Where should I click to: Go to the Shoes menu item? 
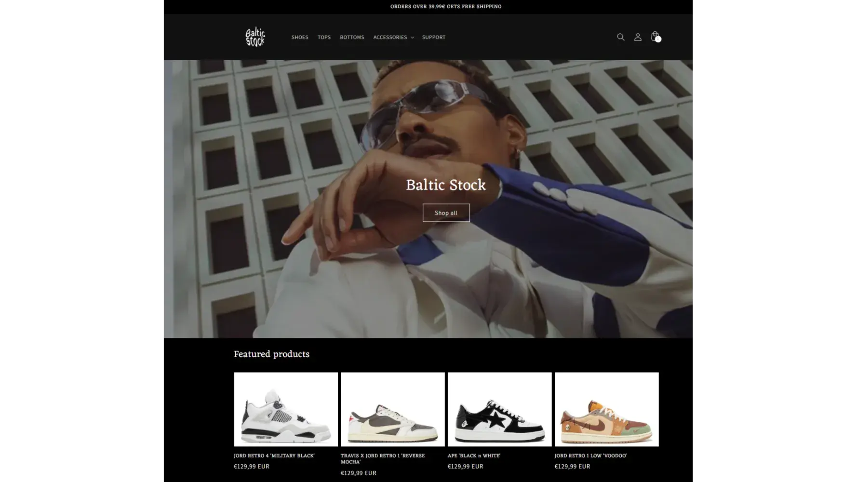pyautogui.click(x=299, y=37)
